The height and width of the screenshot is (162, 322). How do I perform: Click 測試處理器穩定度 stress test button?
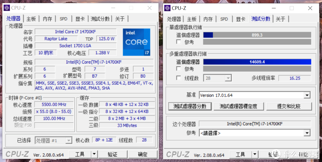[239, 106]
